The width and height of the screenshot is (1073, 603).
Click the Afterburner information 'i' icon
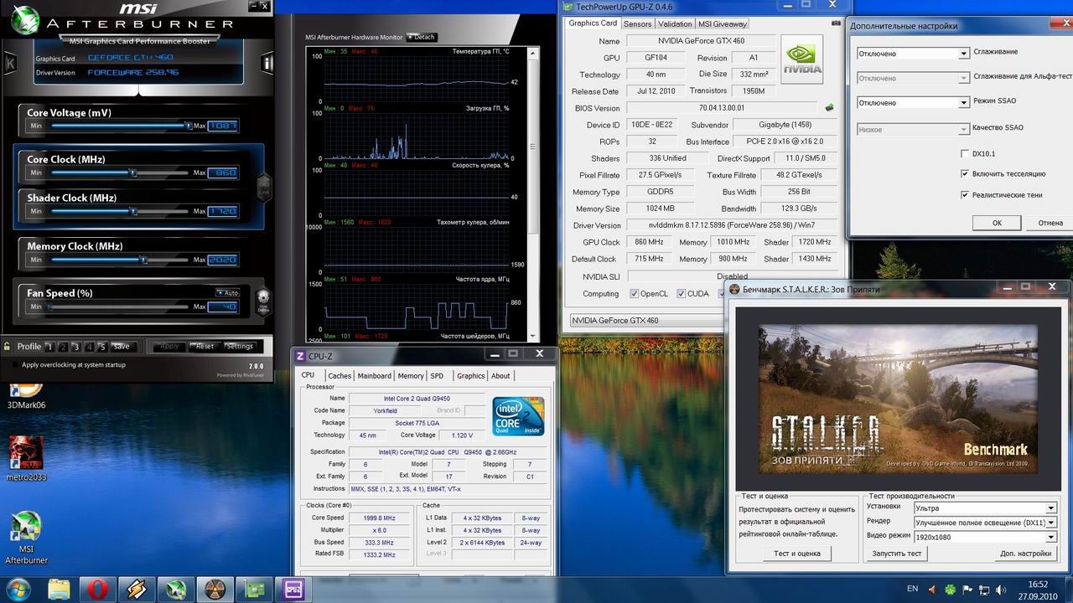267,63
